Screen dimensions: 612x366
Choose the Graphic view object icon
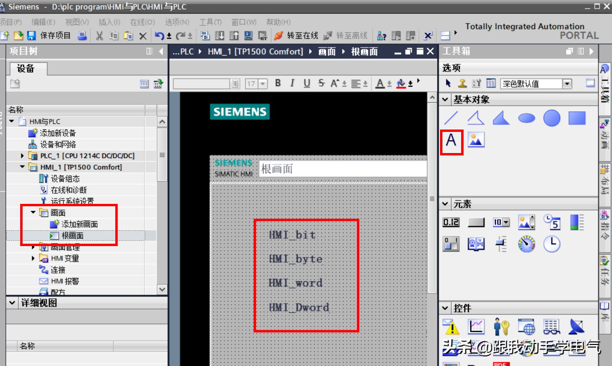[x=476, y=140]
